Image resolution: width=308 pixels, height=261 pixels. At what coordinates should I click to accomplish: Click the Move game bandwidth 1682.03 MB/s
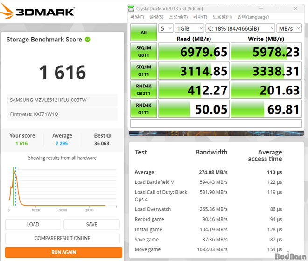tap(212, 249)
